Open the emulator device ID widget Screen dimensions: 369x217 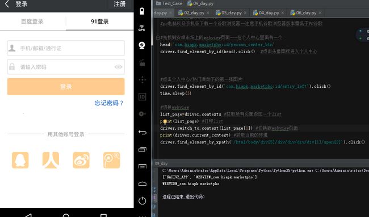tap(142, 97)
